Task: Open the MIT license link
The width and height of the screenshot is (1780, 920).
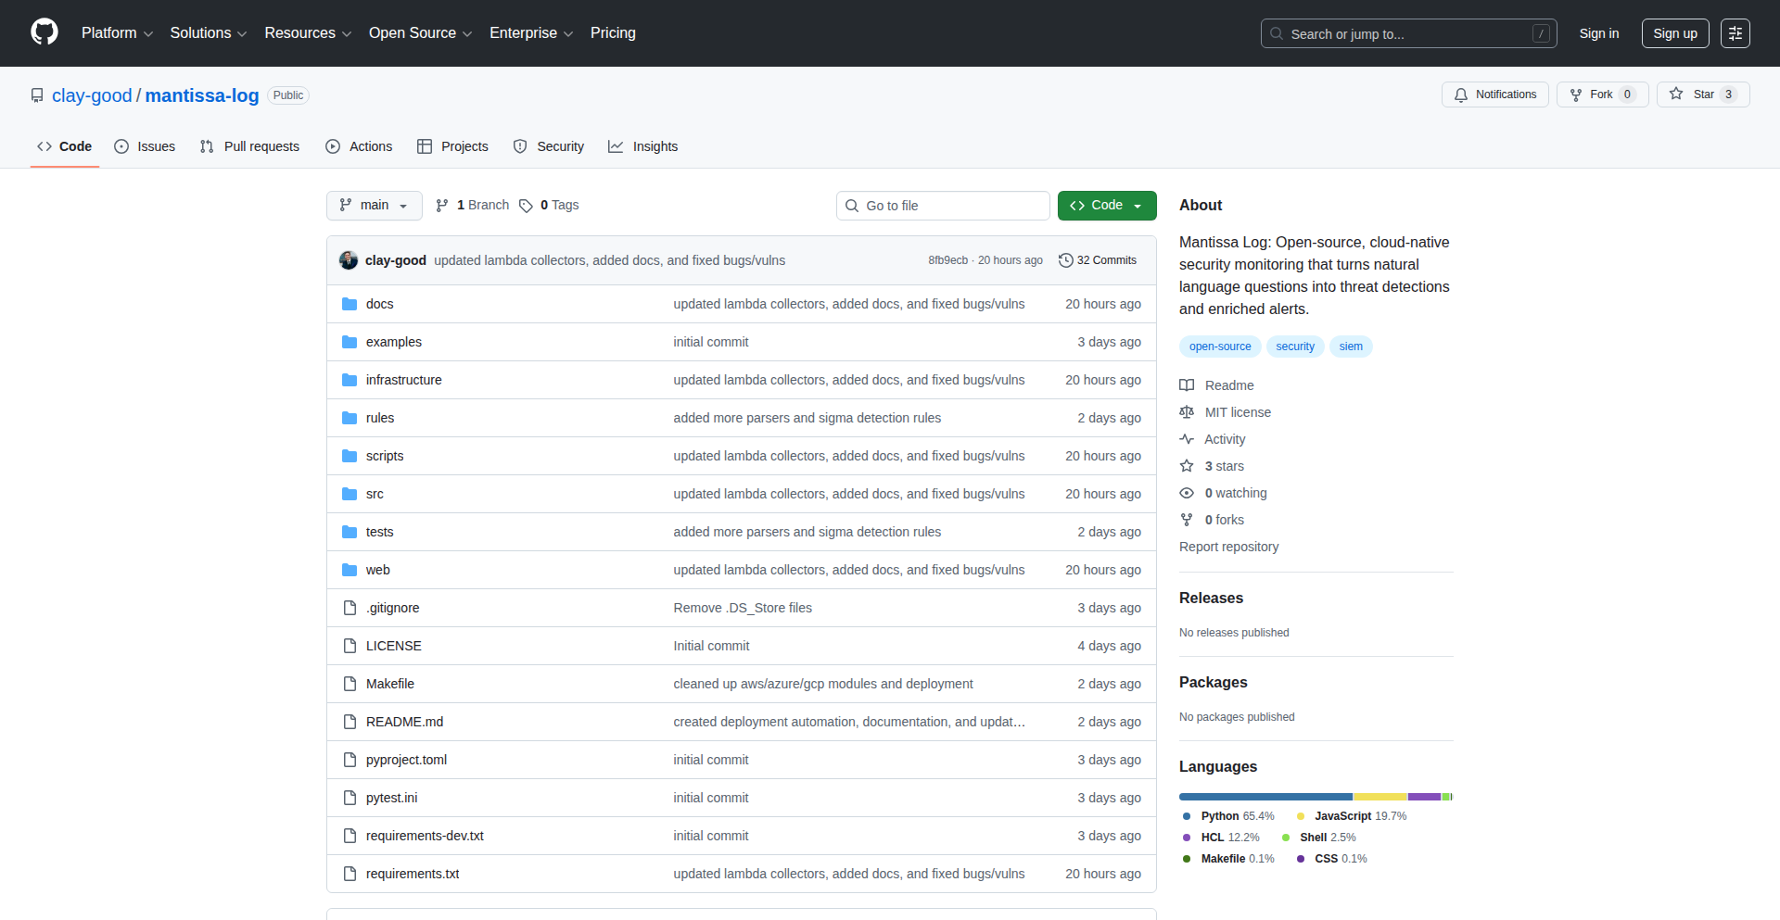Action: [1237, 412]
